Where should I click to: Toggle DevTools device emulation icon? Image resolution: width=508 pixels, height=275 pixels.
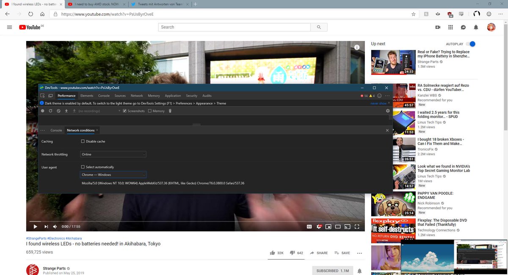coord(50,96)
